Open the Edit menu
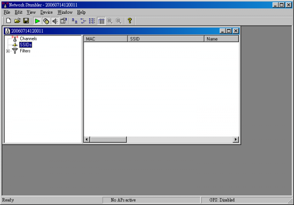Image resolution: width=294 pixels, height=205 pixels. (x=18, y=12)
